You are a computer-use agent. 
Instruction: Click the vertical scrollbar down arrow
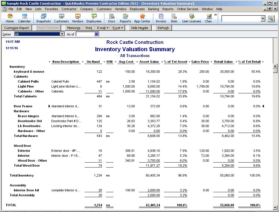275,207
